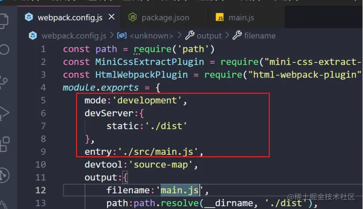
Task: Click the './src/main.js' string on line 9
Action: (x=158, y=152)
